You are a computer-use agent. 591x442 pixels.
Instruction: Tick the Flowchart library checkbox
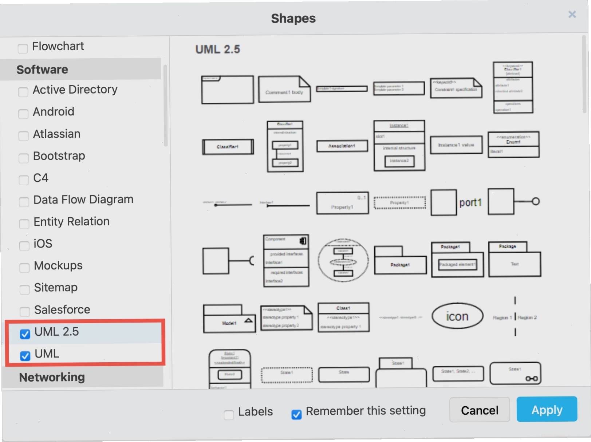point(23,48)
